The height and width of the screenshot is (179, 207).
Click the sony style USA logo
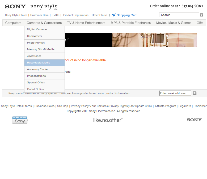coord(44,7)
